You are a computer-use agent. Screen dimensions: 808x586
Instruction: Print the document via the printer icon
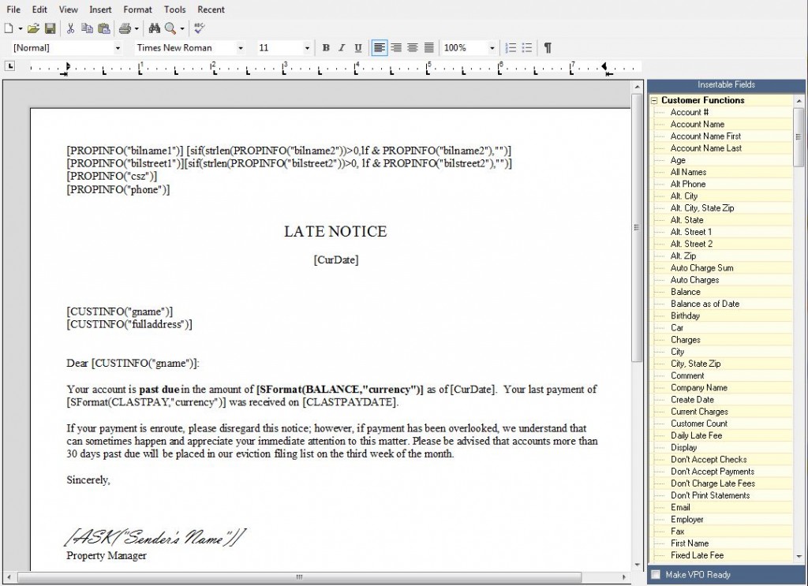click(125, 29)
